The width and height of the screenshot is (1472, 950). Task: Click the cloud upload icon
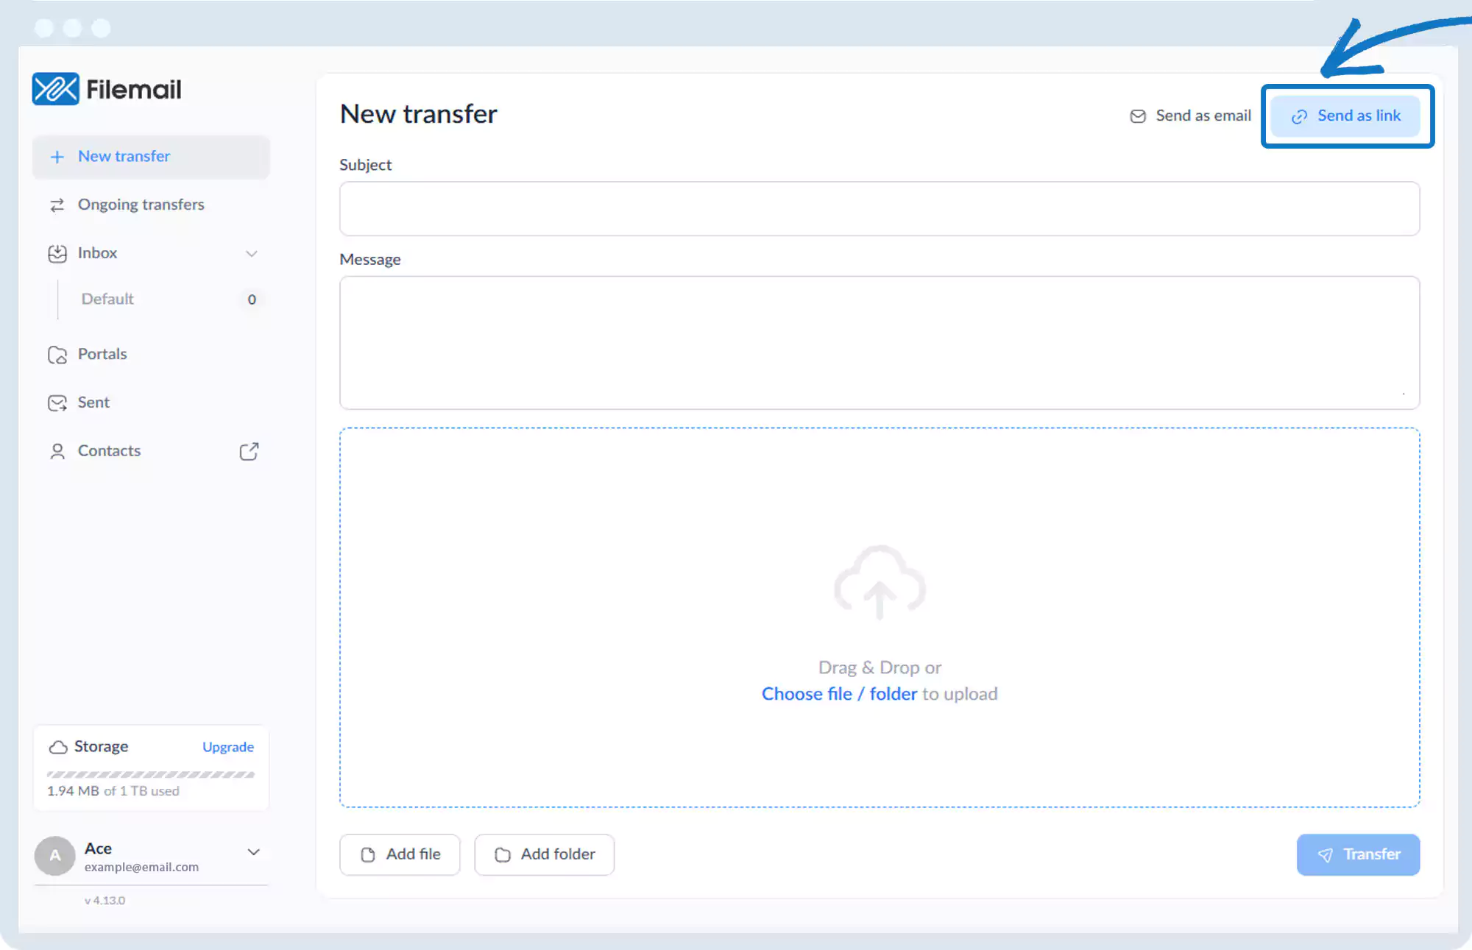pyautogui.click(x=879, y=582)
